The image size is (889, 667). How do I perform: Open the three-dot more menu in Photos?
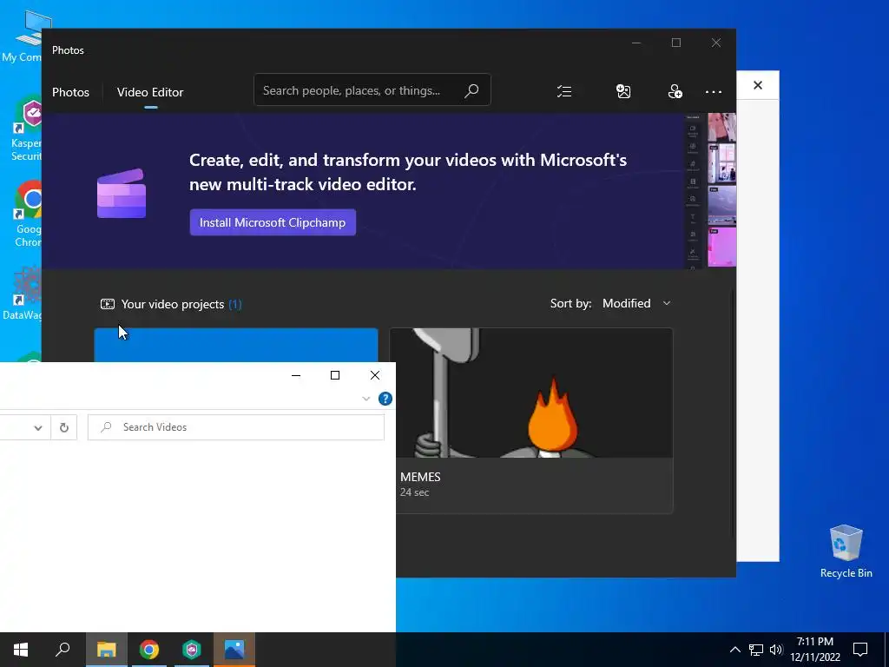(714, 92)
